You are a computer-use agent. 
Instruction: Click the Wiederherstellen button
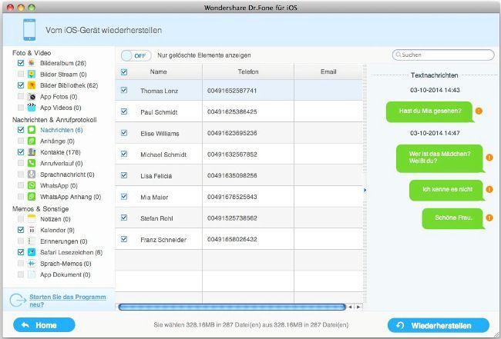439,325
